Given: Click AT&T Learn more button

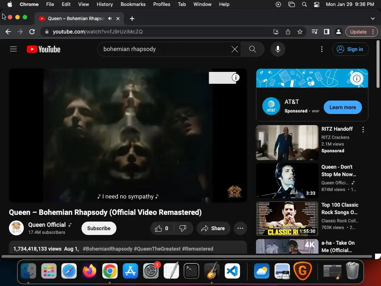Looking at the screenshot, I should 343,107.
